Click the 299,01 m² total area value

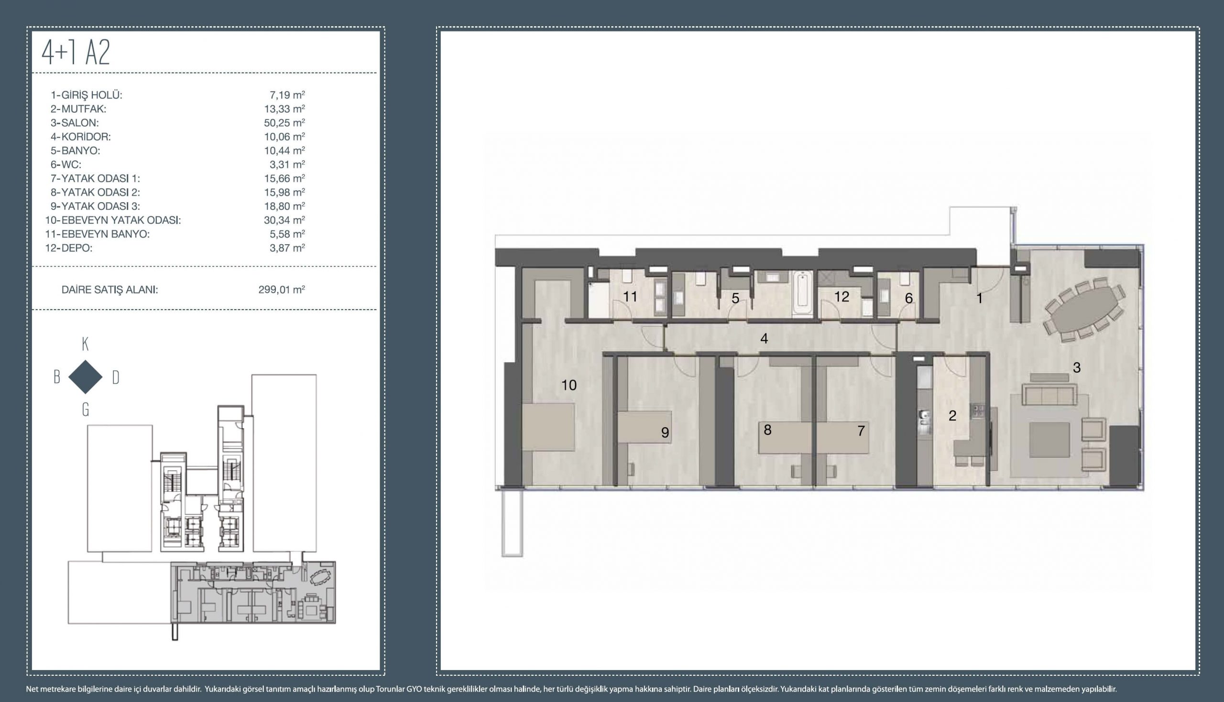click(x=281, y=290)
